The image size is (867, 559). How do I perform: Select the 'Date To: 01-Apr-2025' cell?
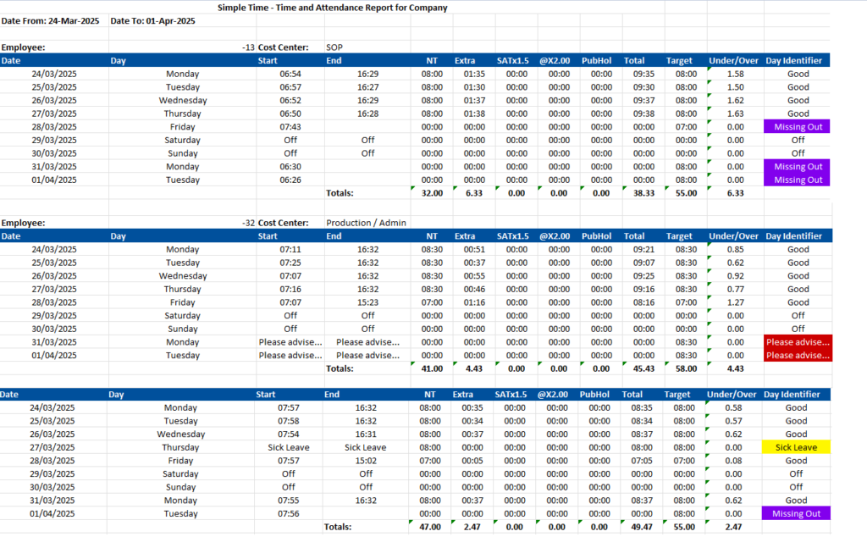point(152,21)
